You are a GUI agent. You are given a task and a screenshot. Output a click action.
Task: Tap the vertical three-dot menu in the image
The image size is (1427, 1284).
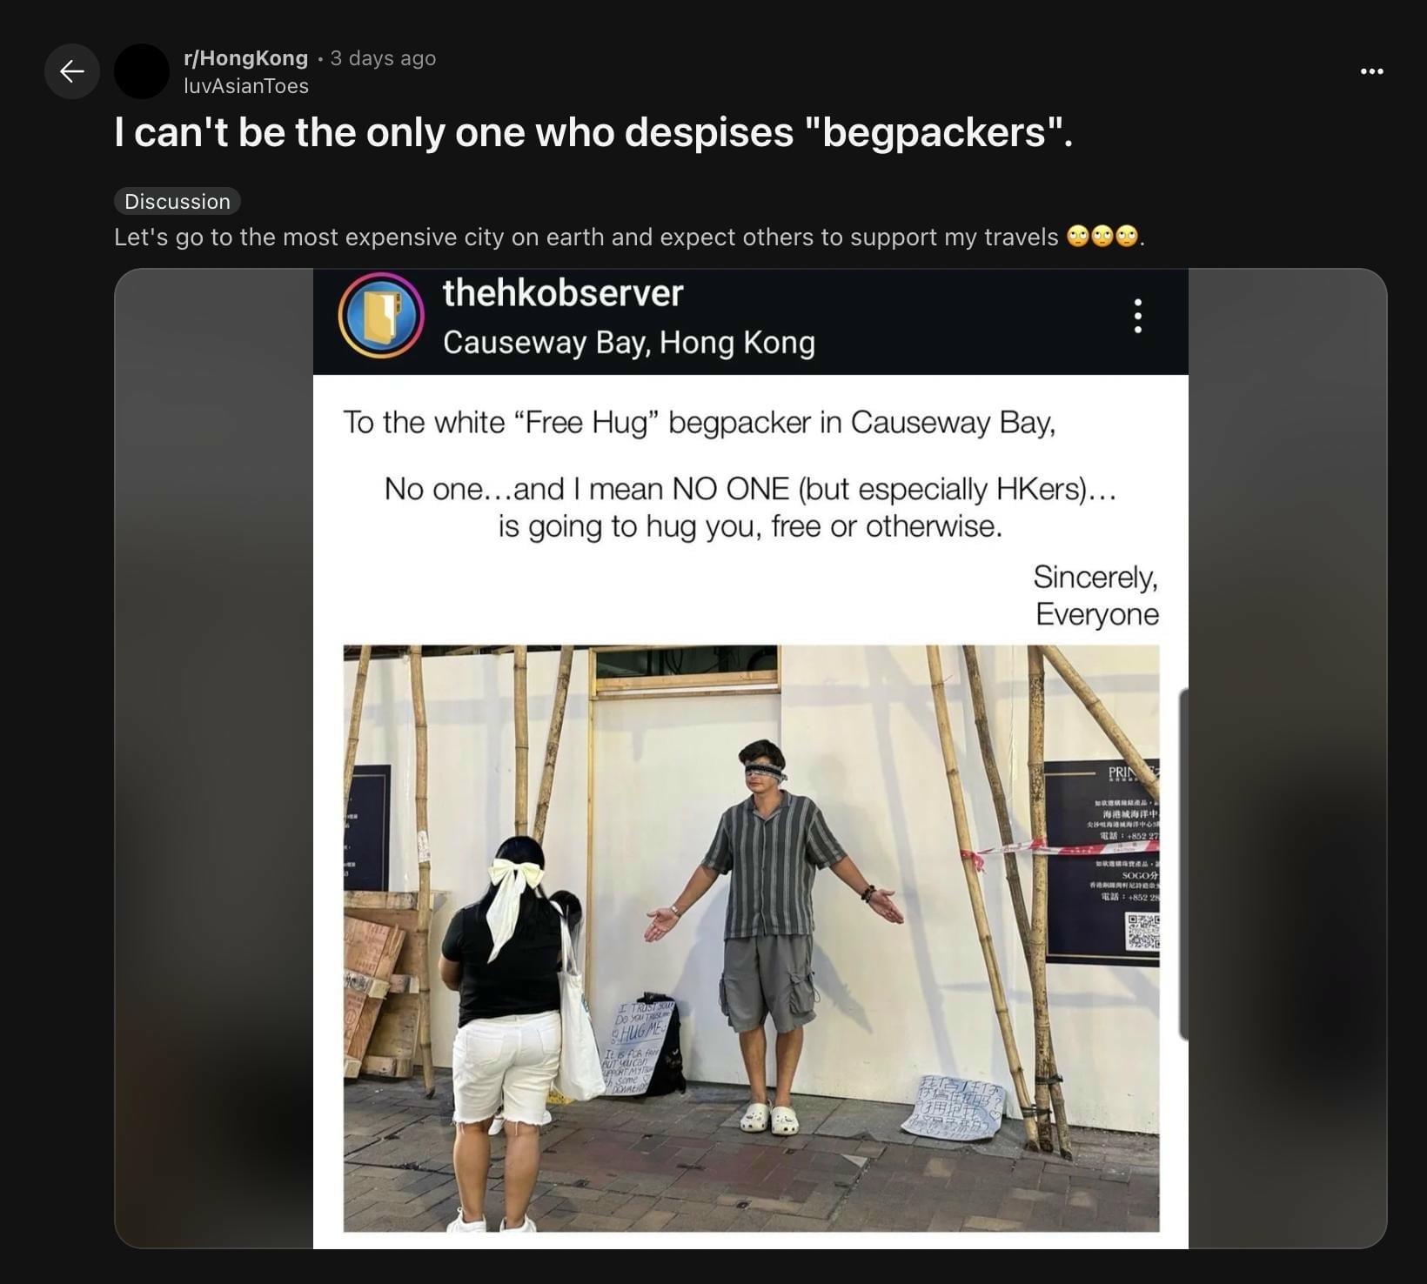[1137, 316]
